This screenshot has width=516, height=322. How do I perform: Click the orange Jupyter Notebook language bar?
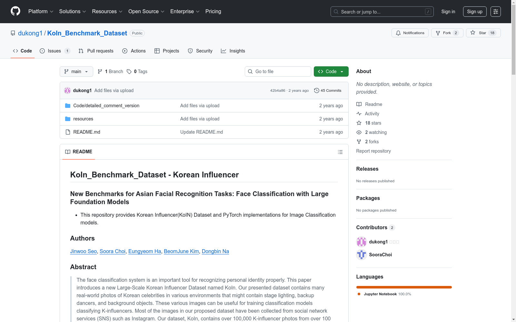click(404, 287)
